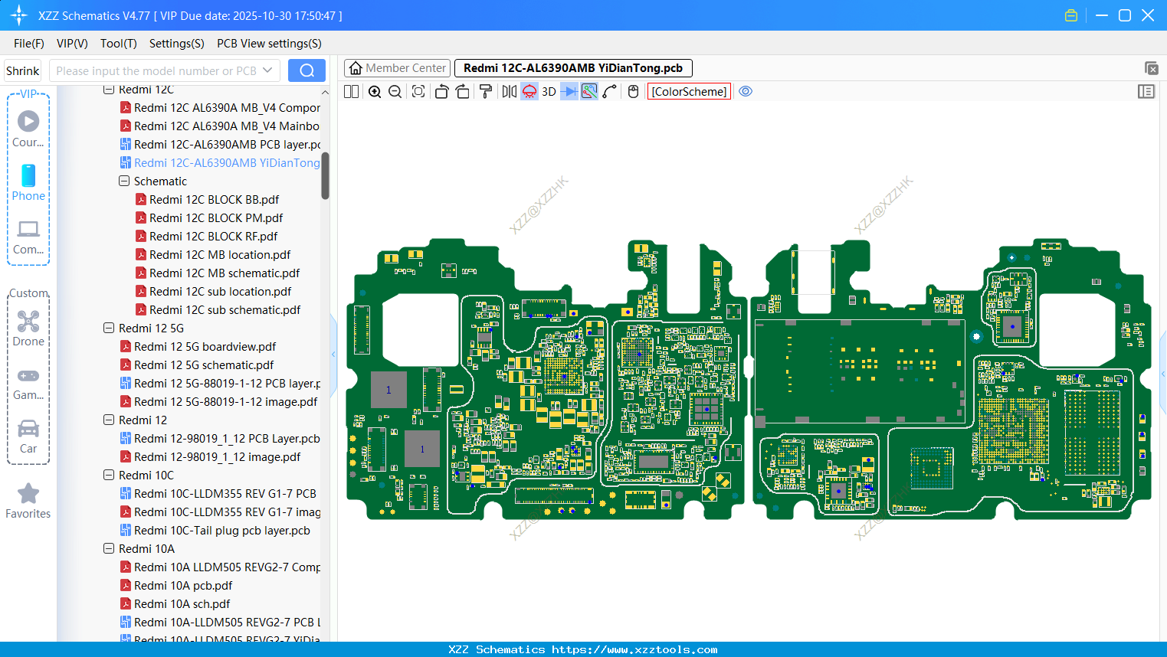Open the Drone category in the sidebar
This screenshot has height=657, width=1167.
coord(28,328)
